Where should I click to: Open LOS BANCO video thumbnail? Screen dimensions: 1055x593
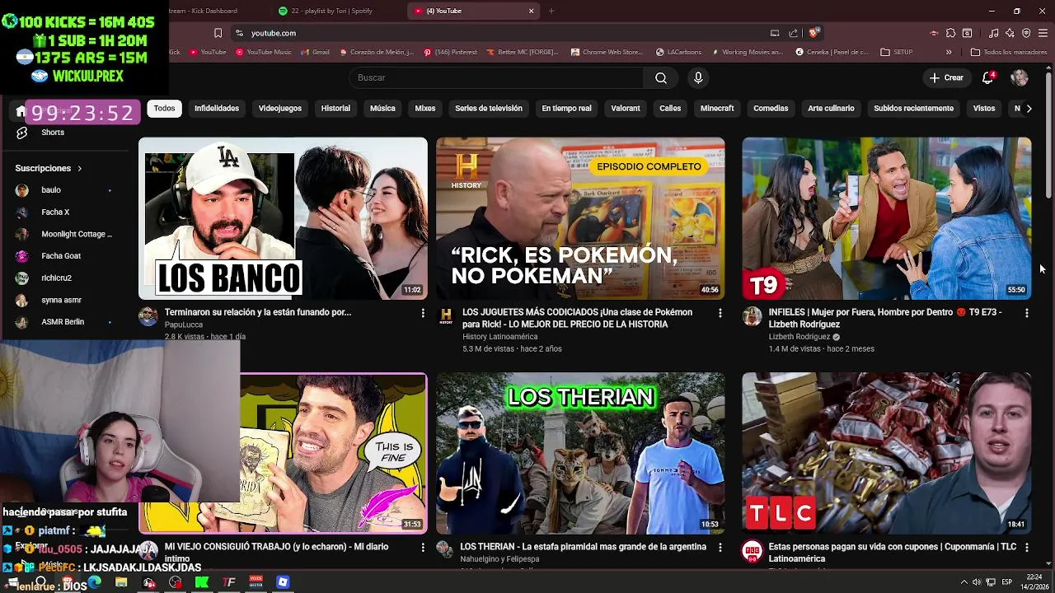tap(283, 218)
